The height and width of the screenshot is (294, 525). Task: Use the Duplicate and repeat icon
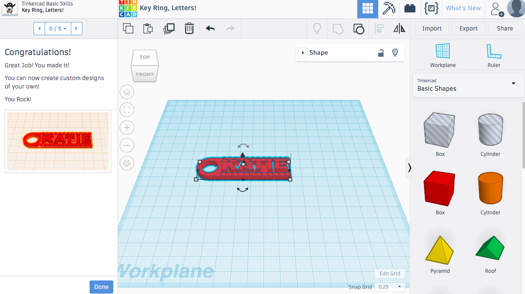(169, 28)
